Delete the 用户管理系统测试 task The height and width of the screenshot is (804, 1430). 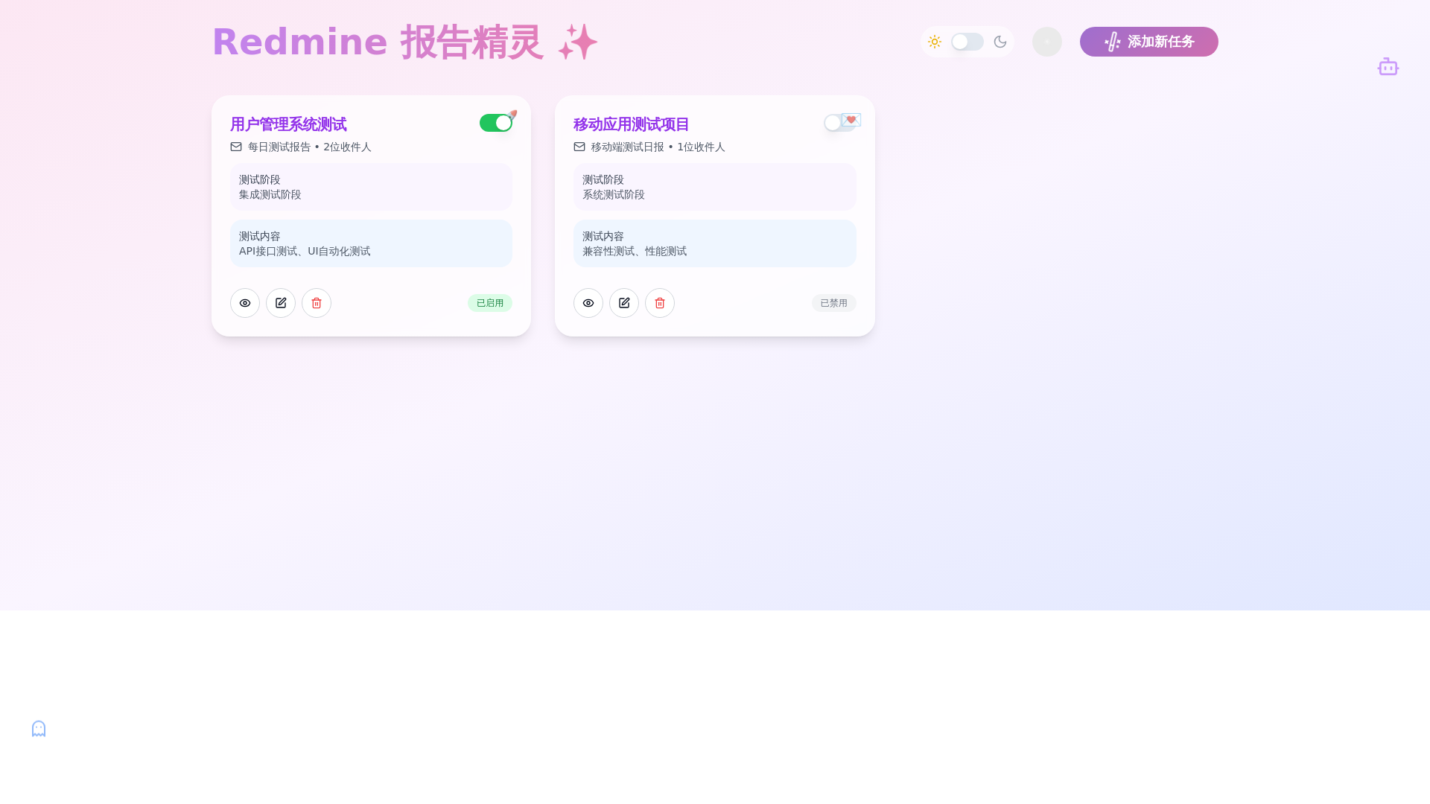(x=317, y=303)
